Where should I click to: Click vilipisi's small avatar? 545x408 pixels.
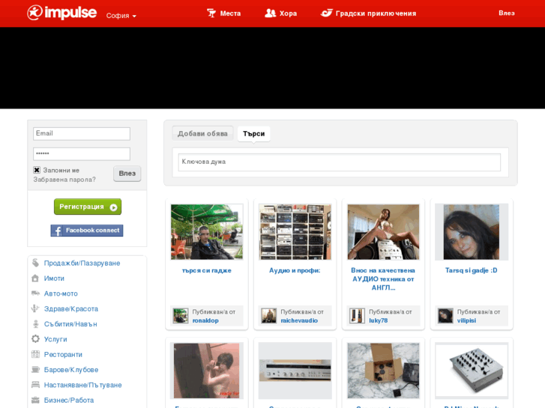pos(445,316)
